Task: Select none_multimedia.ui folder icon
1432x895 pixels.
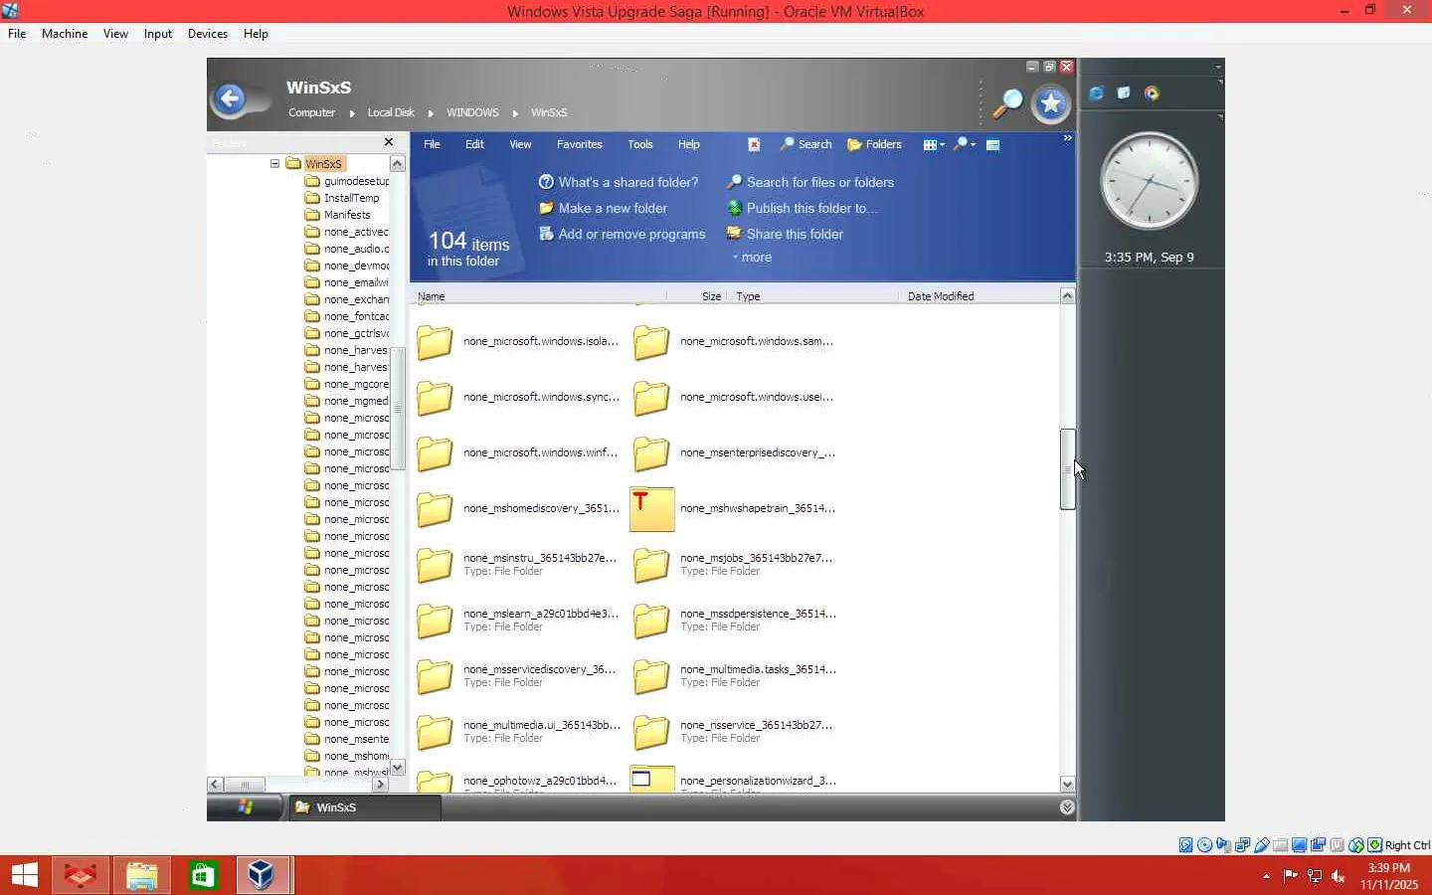Action: coord(435,732)
